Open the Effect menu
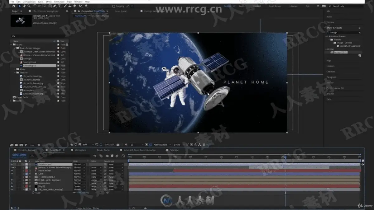 click(x=49, y=2)
